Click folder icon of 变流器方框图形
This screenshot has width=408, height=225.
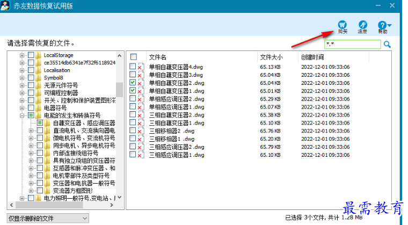tap(47, 191)
